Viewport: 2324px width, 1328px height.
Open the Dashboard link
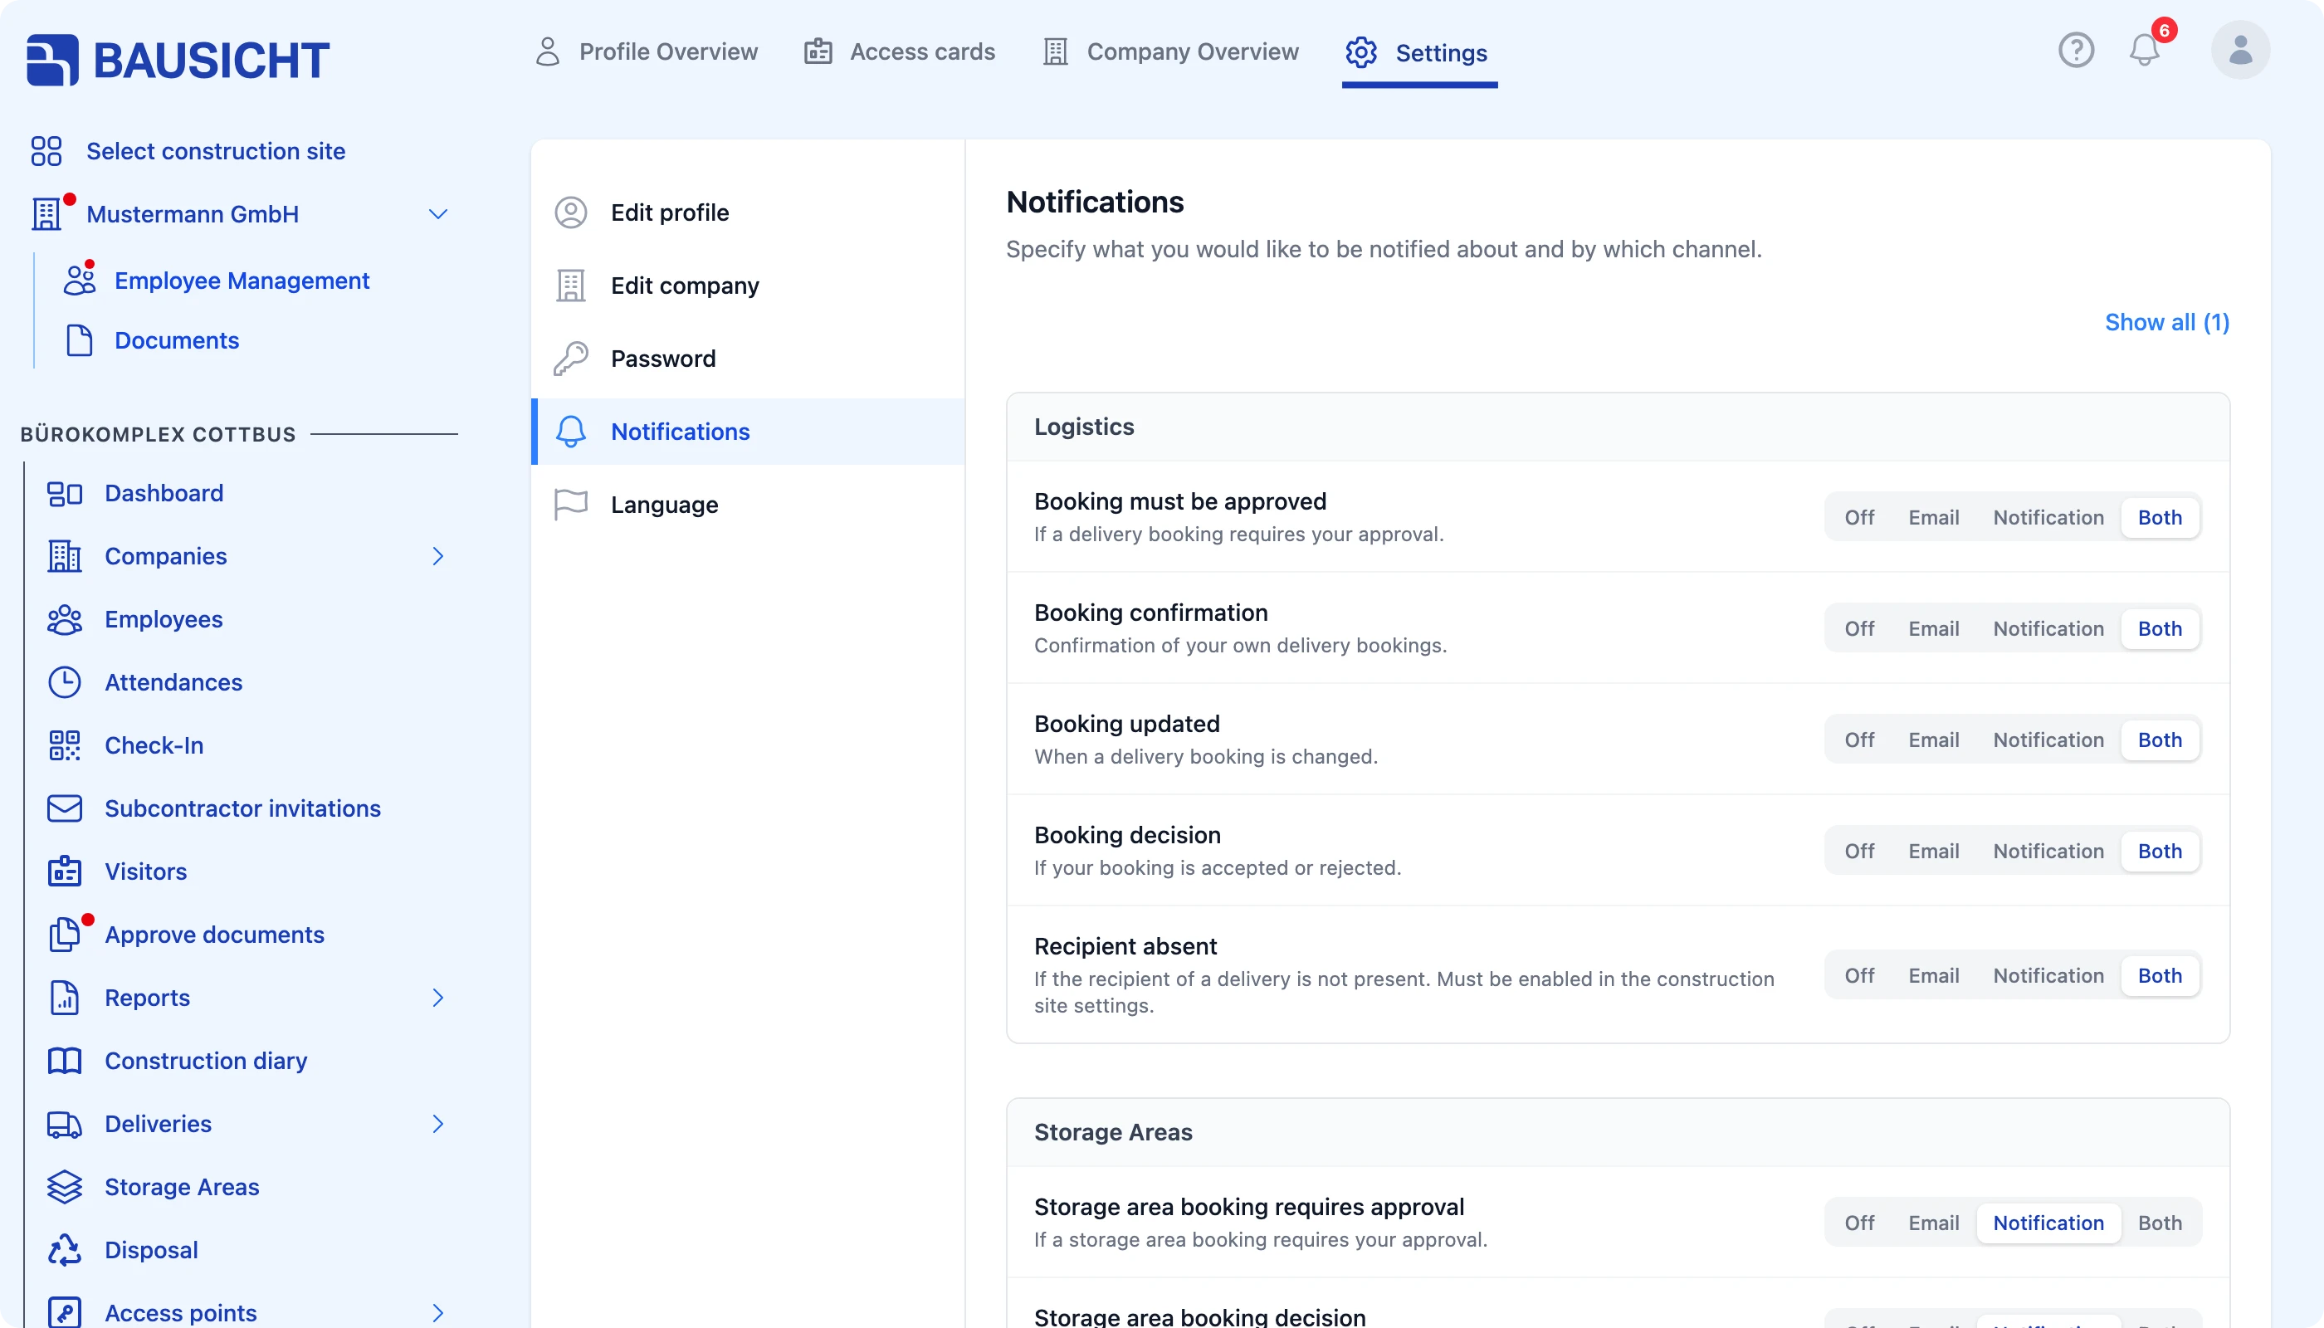164,494
